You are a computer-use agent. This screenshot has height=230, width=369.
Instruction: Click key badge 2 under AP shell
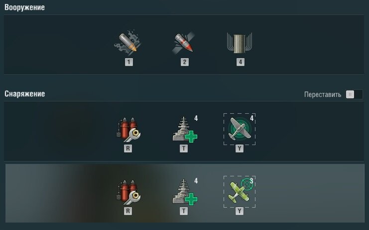(184, 62)
